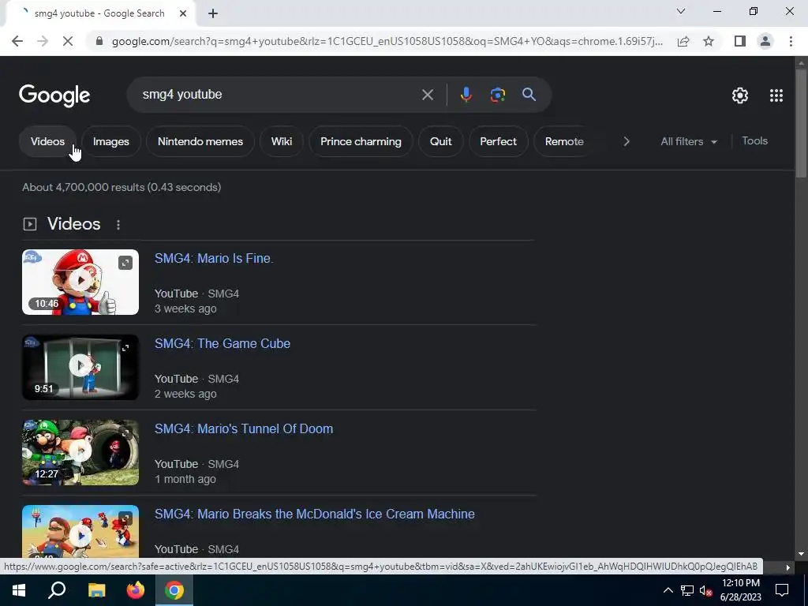Open Chrome side panel

point(740,41)
